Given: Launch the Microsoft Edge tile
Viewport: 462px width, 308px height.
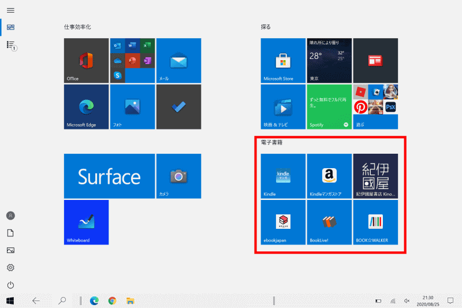Looking at the screenshot, I should coord(86,107).
